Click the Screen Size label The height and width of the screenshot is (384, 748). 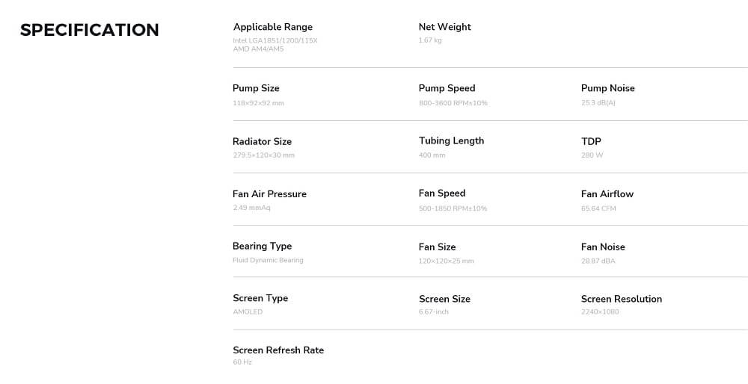tap(444, 299)
